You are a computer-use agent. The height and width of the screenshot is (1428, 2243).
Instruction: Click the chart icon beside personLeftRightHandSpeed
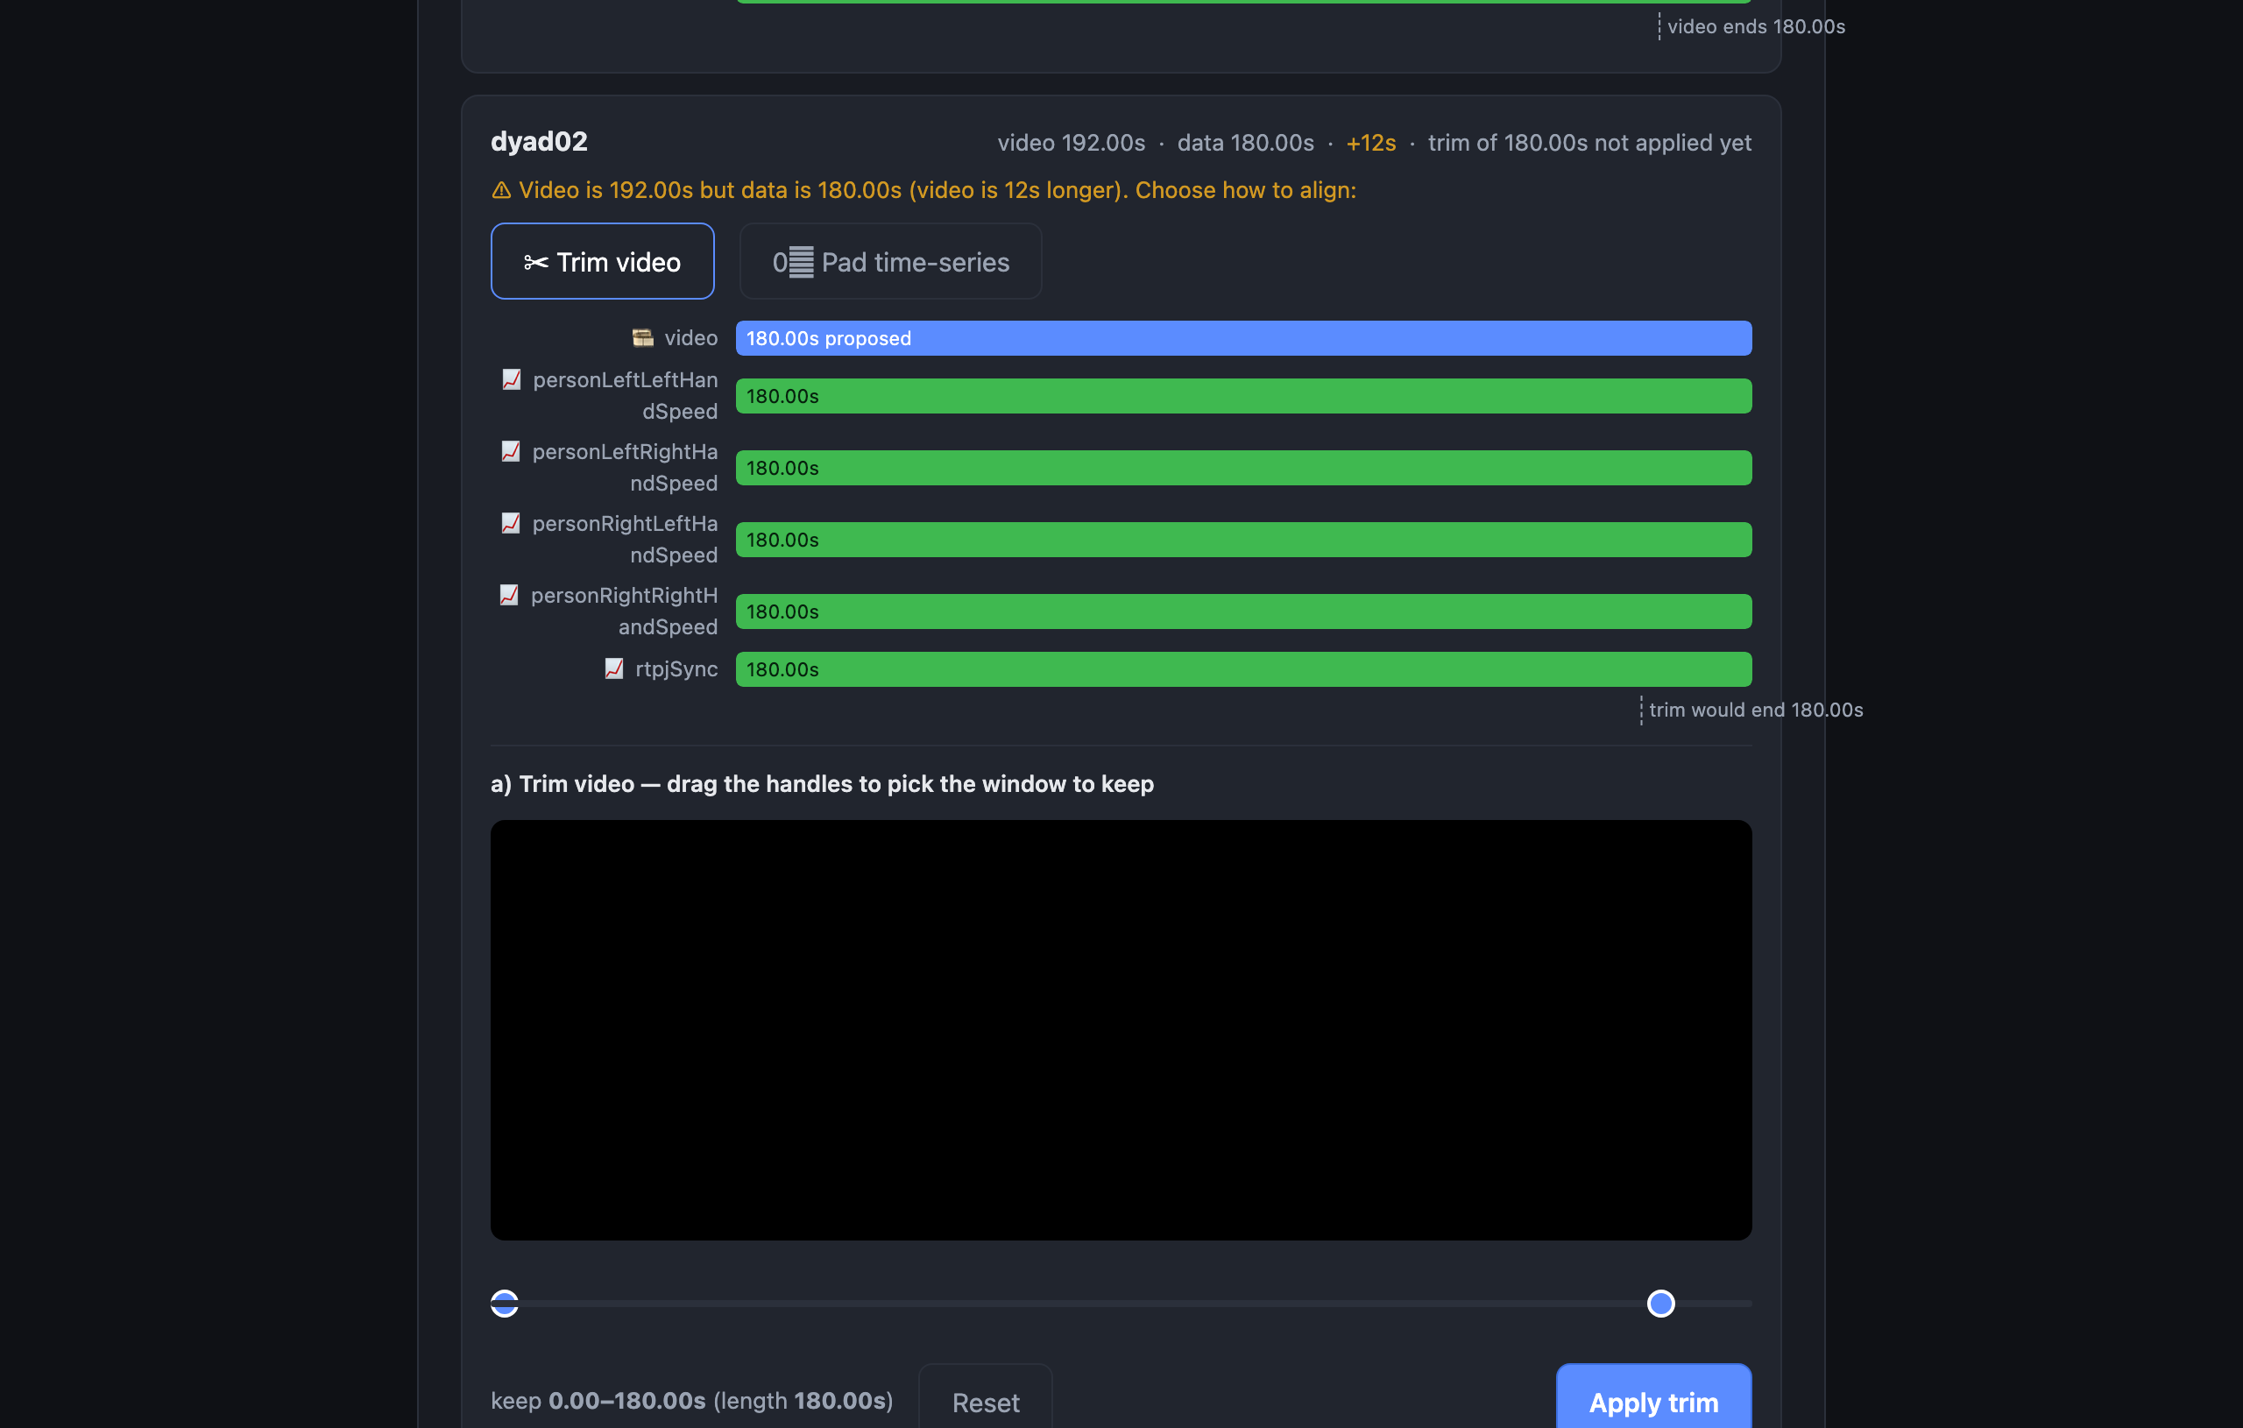tap(511, 451)
